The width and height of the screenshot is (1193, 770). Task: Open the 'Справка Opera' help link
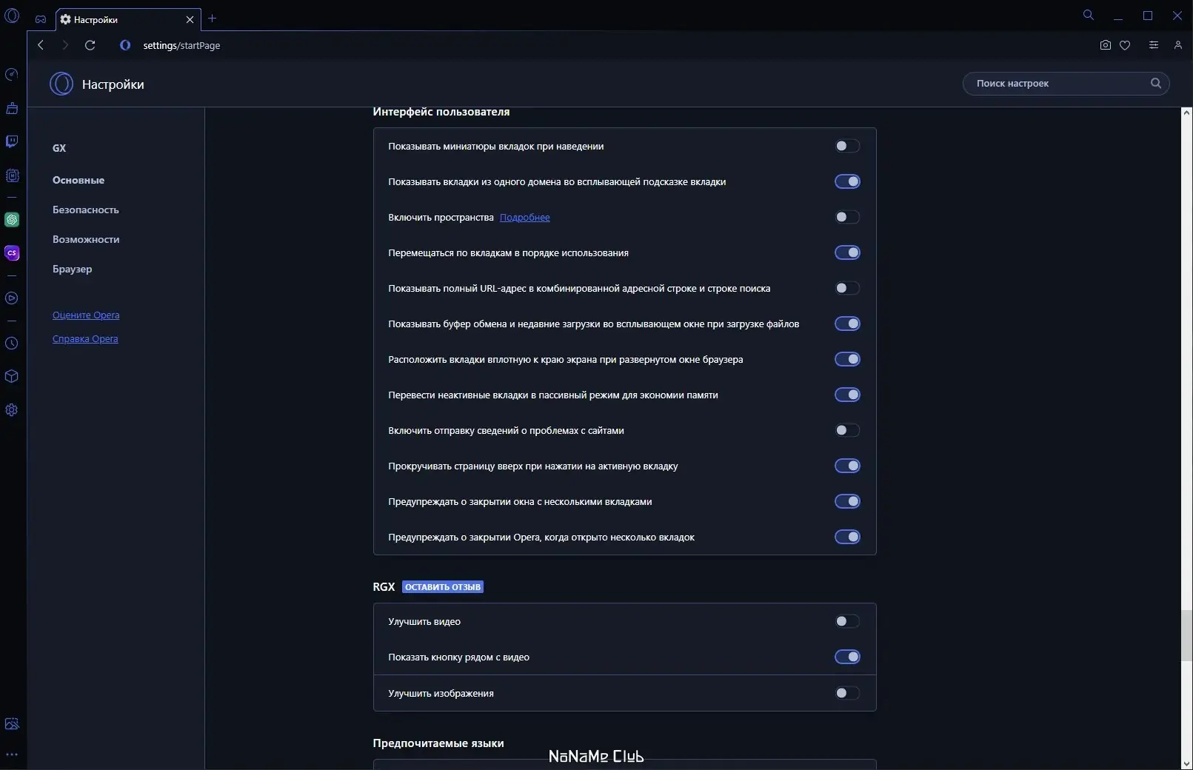pyautogui.click(x=85, y=339)
